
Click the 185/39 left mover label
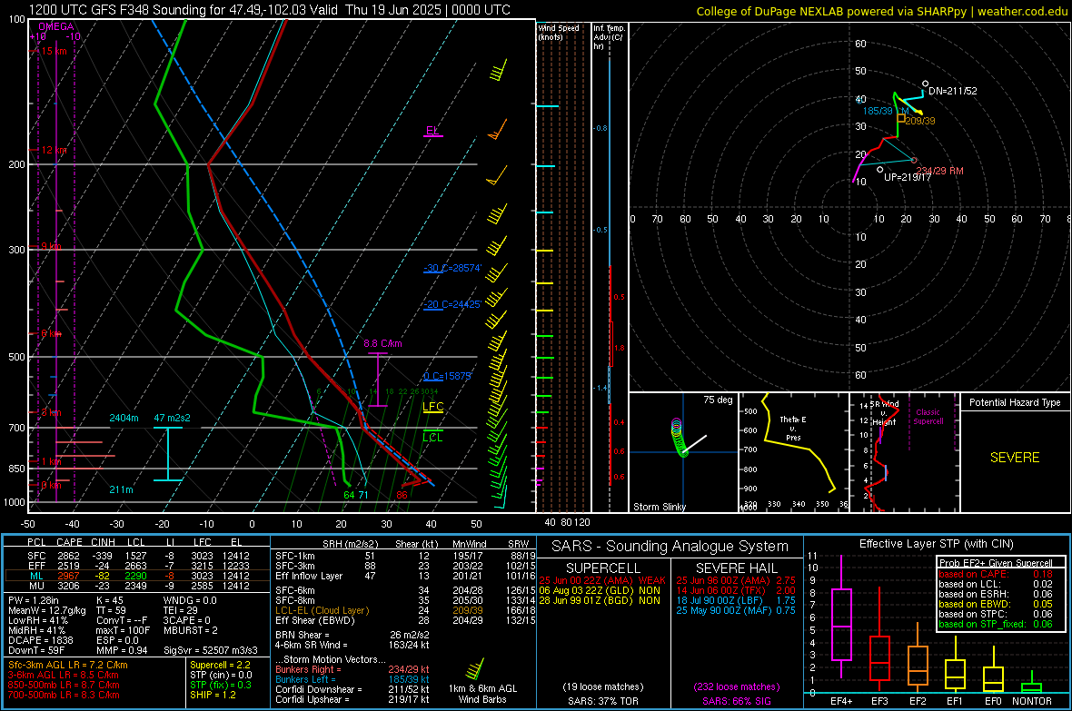pyautogui.click(x=878, y=111)
